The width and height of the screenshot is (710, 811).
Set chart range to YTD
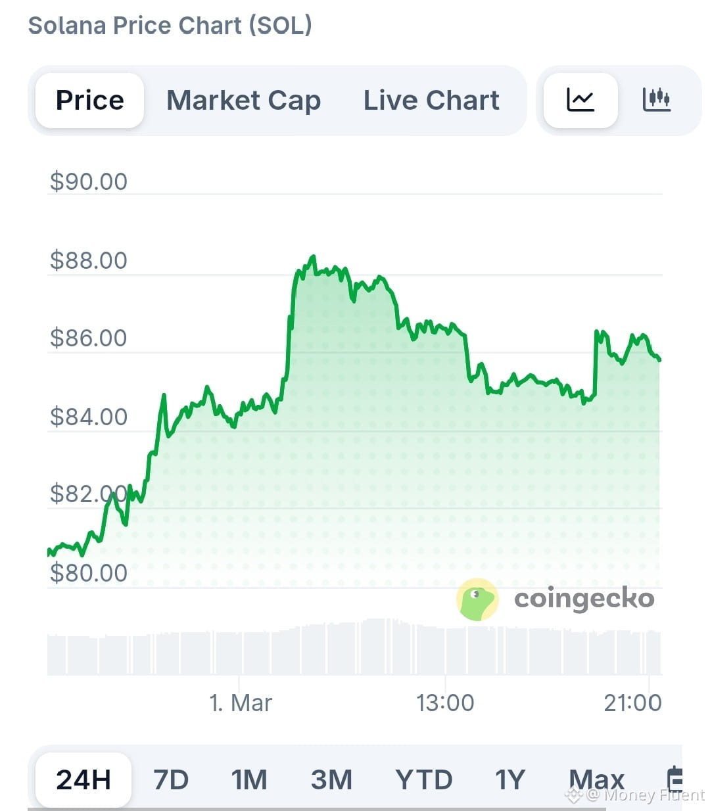point(424,780)
